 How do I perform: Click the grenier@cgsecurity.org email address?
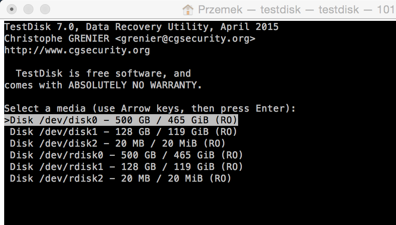coord(185,39)
